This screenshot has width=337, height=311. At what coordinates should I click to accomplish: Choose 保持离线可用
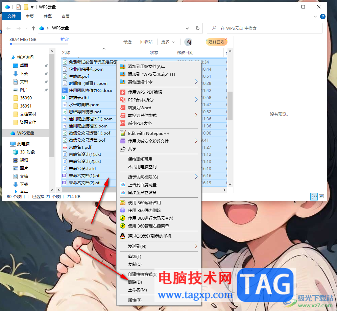(159, 159)
